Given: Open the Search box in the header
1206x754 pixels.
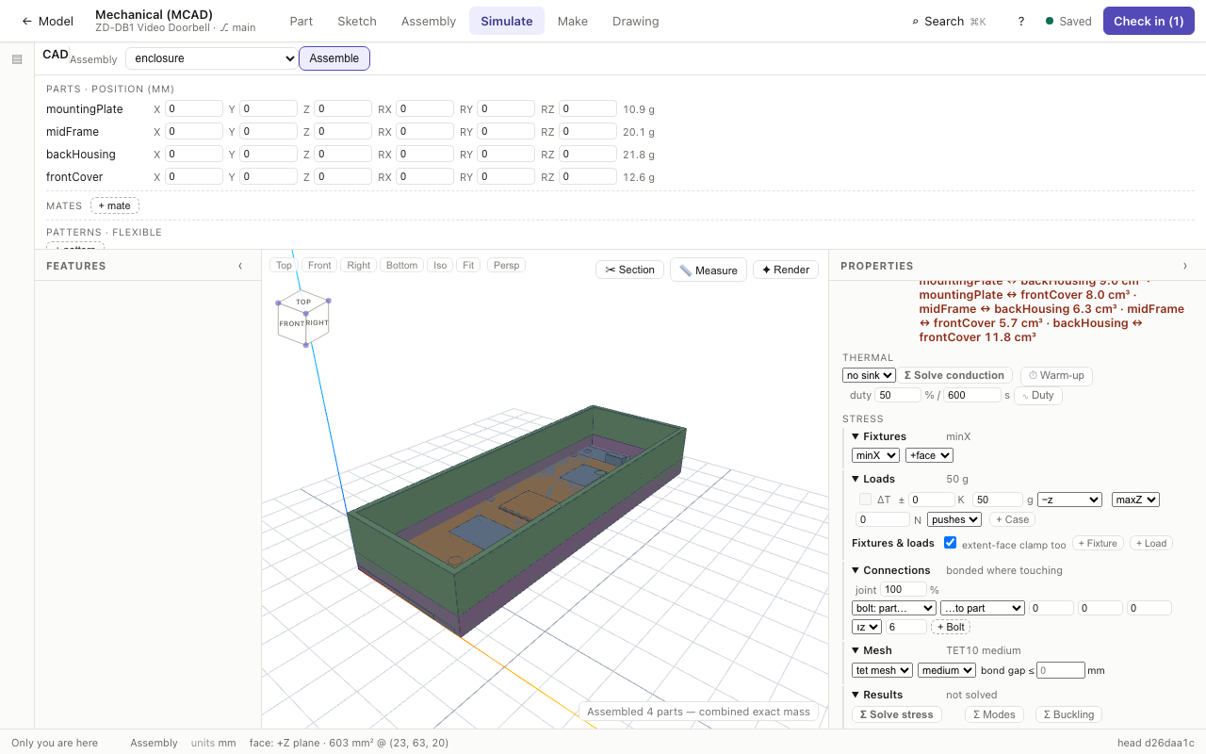Looking at the screenshot, I should tap(949, 21).
